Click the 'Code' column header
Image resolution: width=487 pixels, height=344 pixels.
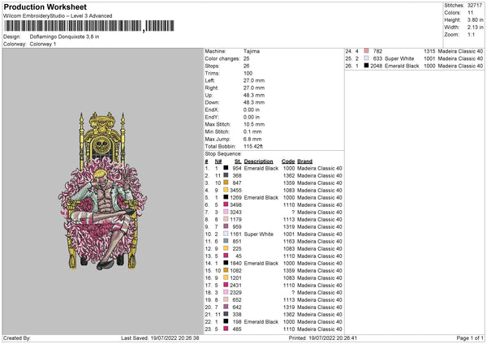(288, 161)
